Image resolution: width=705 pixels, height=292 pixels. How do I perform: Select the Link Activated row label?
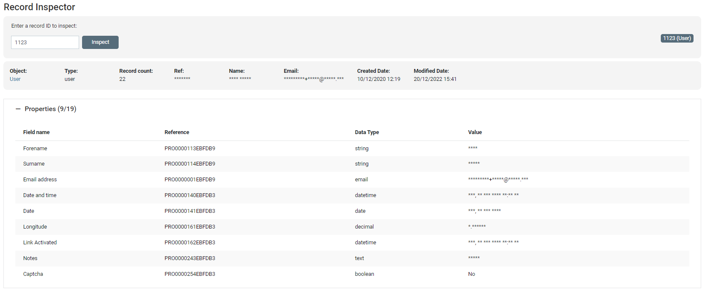point(40,243)
